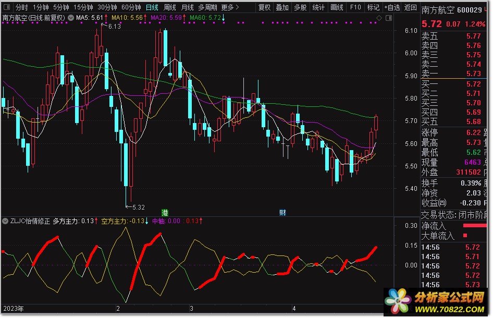
Task: Open the 多周期 multi-period view
Action: click(x=207, y=7)
